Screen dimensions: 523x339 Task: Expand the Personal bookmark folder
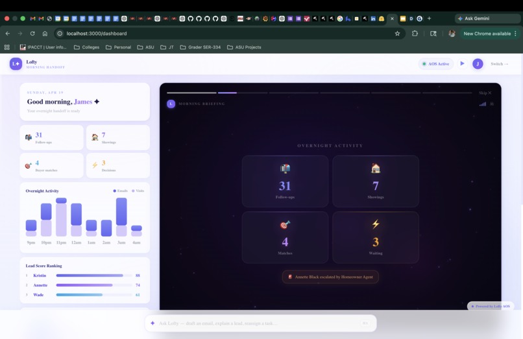click(x=118, y=47)
